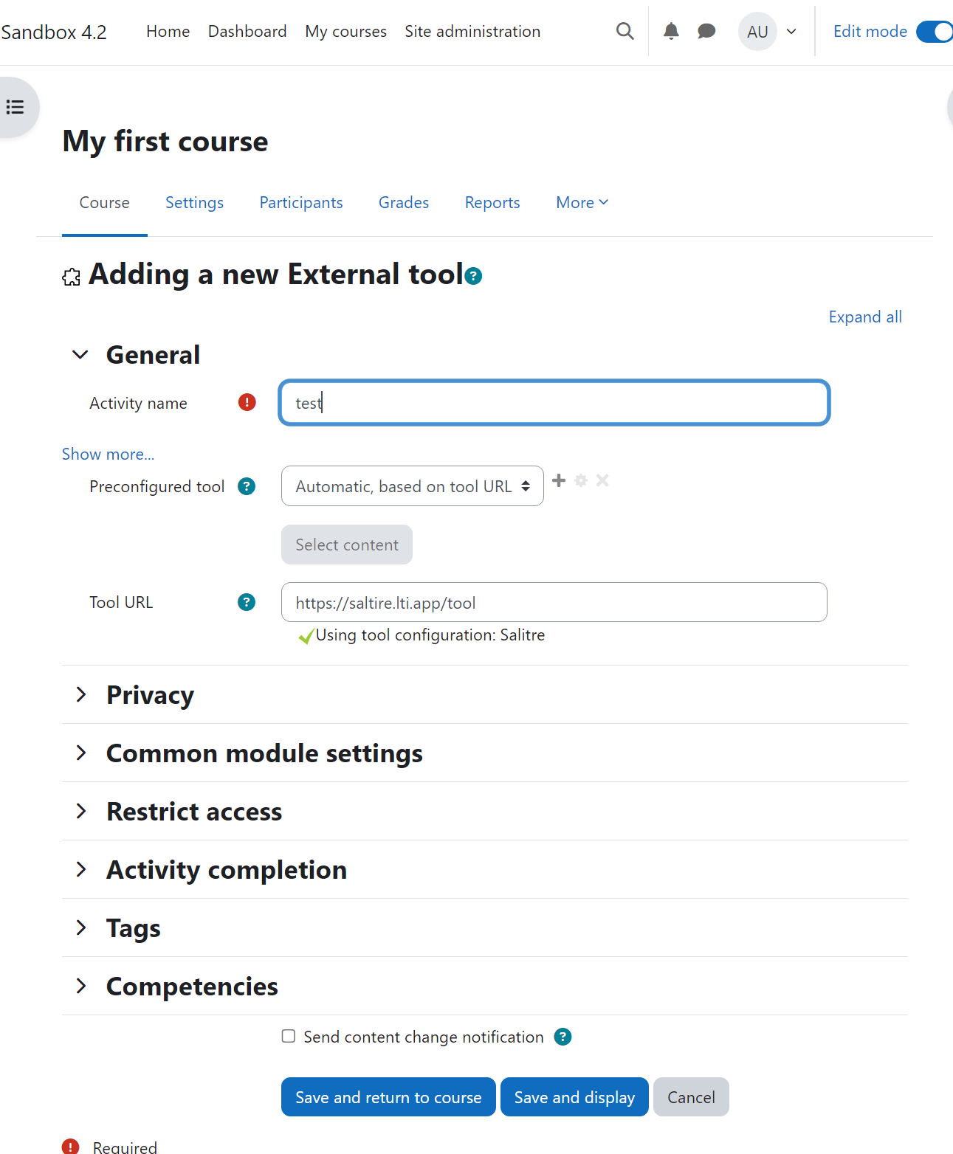Click help icon beside content change notification
The width and height of the screenshot is (953, 1154).
[562, 1037]
